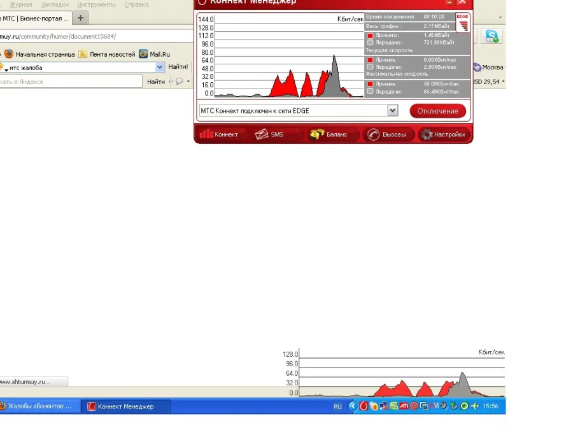Screen dimensions: 573x430
Task: Click the Весь трафик 2.17 МБайт value
Action: pyautogui.click(x=437, y=26)
